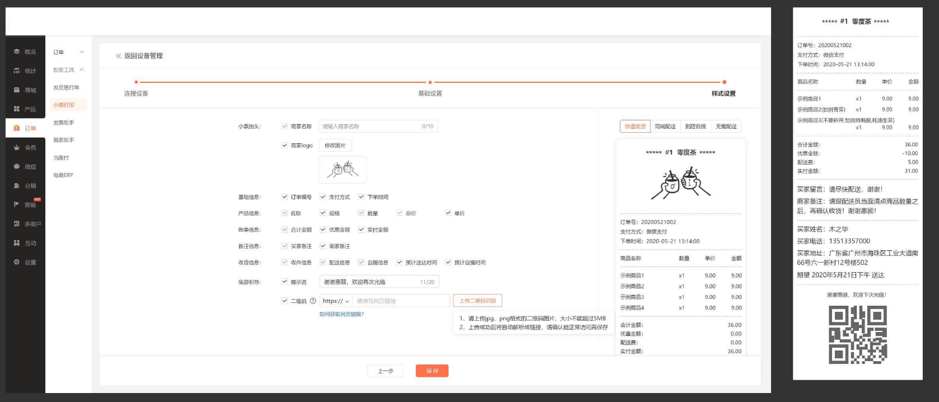Expand the 订单 submenu chevron
The height and width of the screenshot is (402, 939).
82,52
